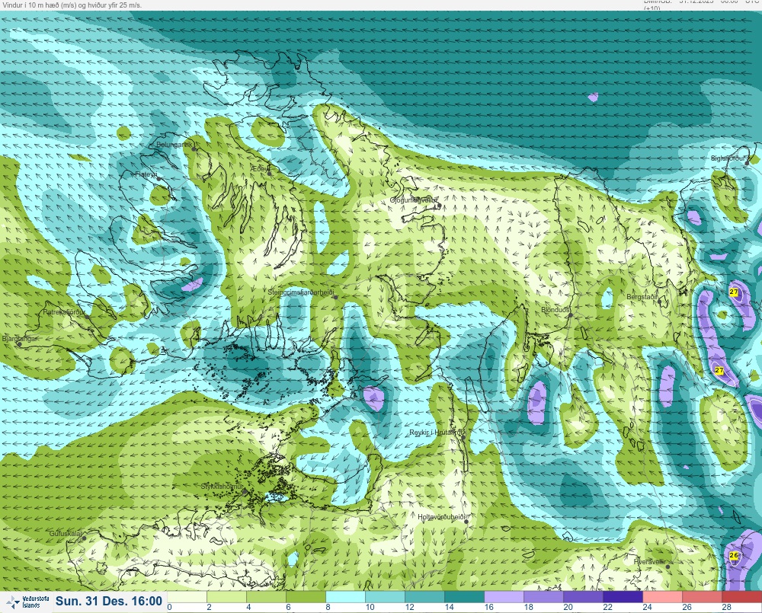Click the legend scale number 16
This screenshot has height=613, width=762.
tap(489, 607)
